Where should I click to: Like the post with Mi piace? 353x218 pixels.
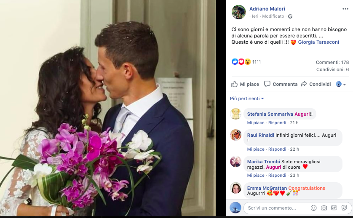coord(245,84)
